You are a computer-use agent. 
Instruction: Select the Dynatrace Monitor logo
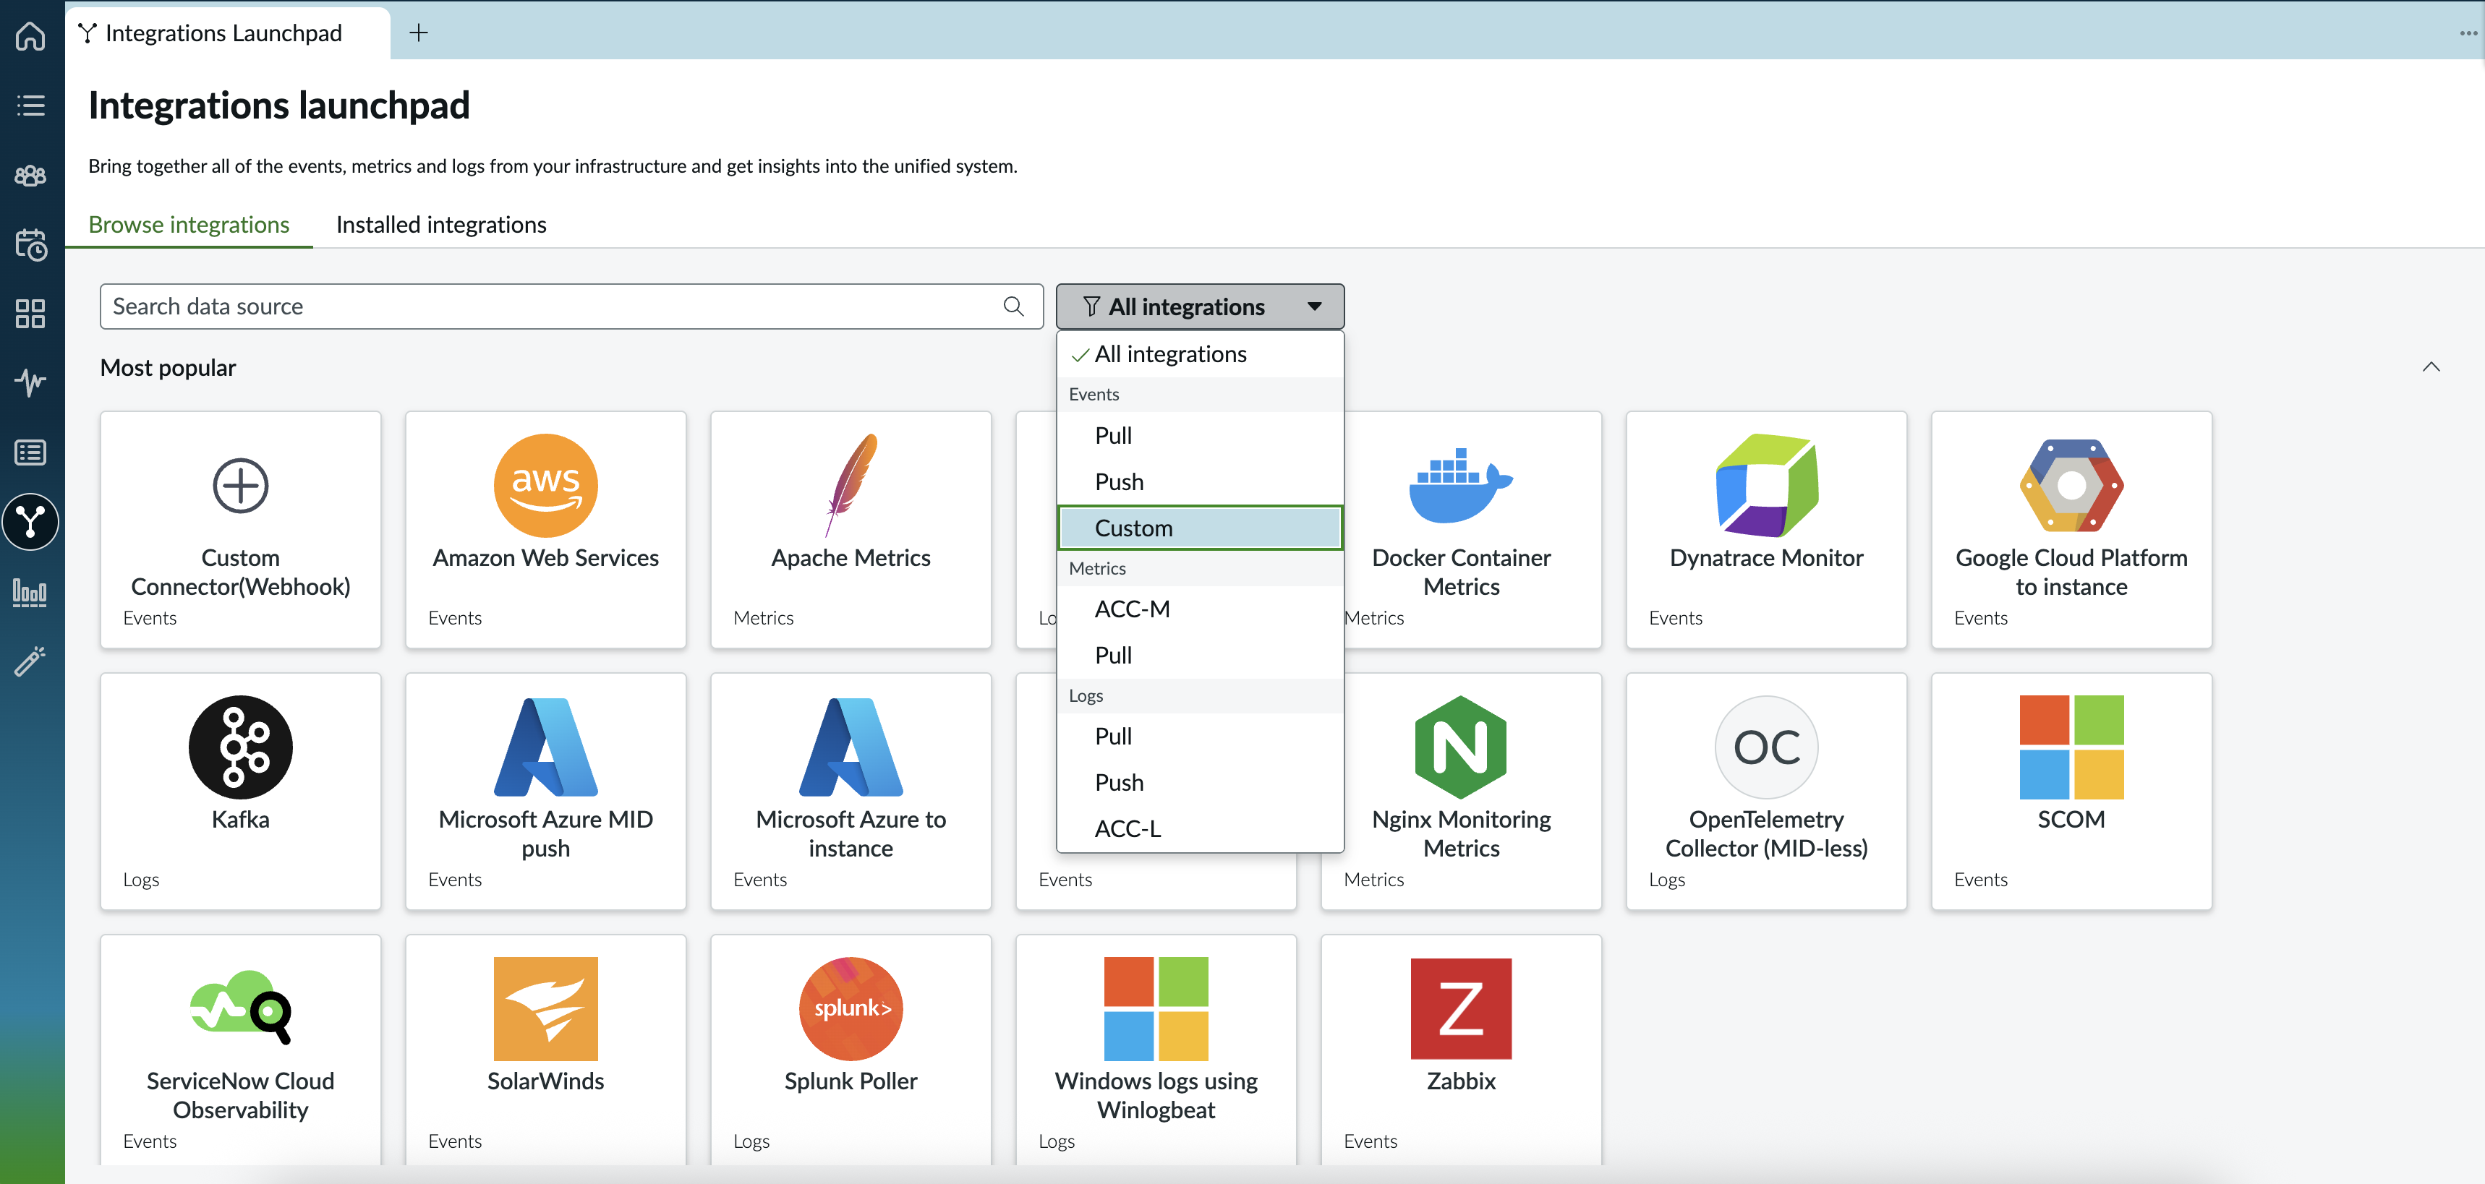1766,485
